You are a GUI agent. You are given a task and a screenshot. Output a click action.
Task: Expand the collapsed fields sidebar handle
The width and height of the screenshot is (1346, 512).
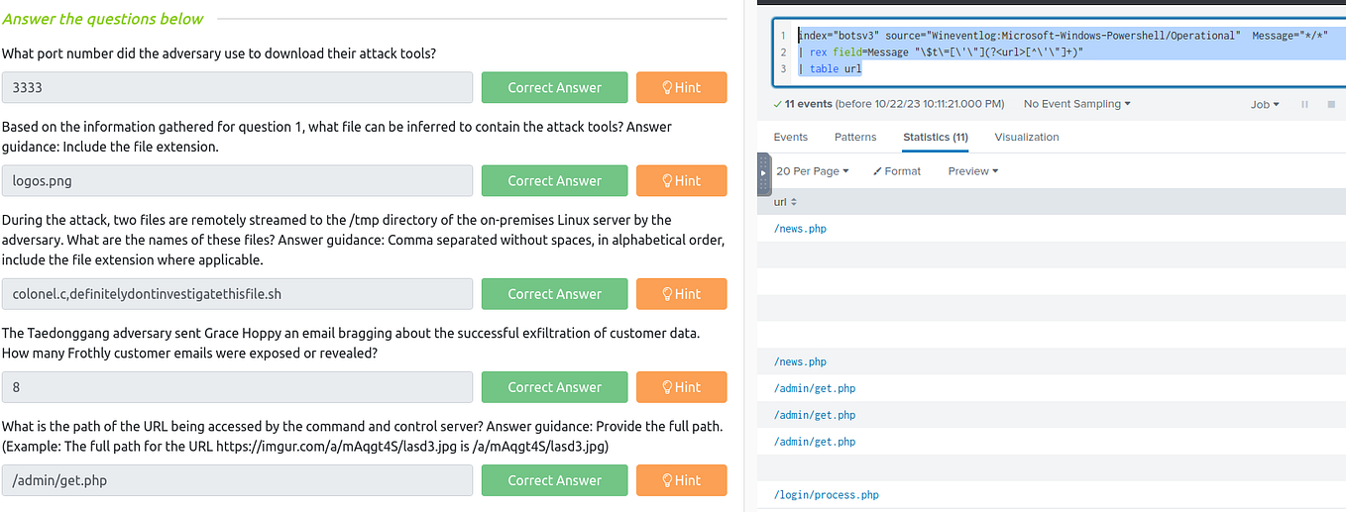pos(763,173)
